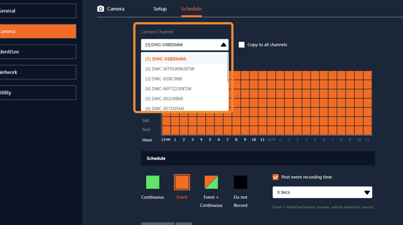Collapse the Camera Channel dropdown arrow
Viewport: 403px width, 225px height.
[x=223, y=44]
